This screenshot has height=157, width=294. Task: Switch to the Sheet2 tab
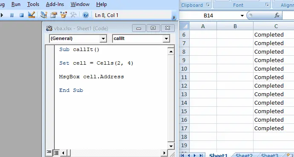coord(244,155)
